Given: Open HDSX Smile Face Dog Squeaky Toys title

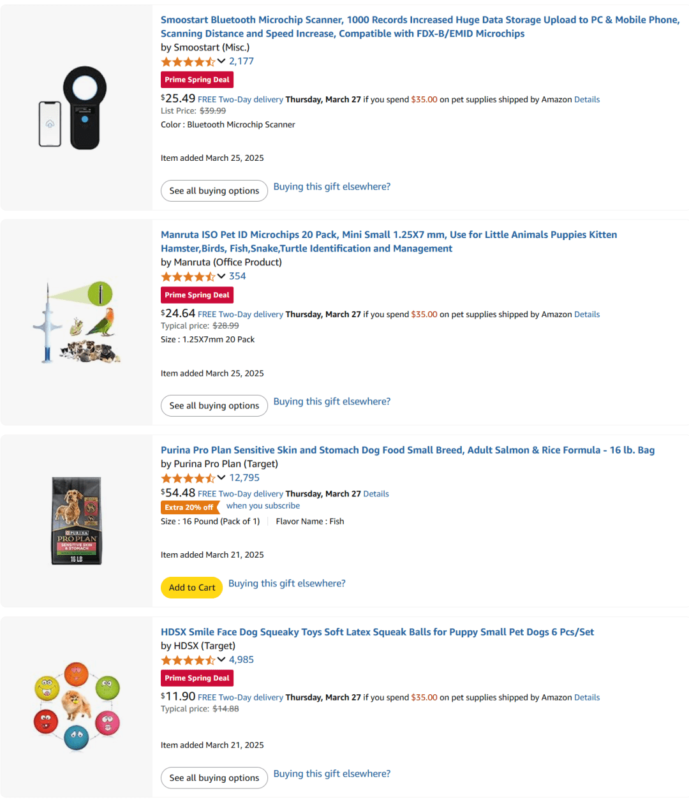Looking at the screenshot, I should tap(377, 632).
